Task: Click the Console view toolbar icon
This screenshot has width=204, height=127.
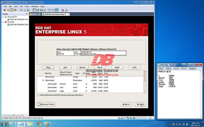Action: click(x=57, y=10)
